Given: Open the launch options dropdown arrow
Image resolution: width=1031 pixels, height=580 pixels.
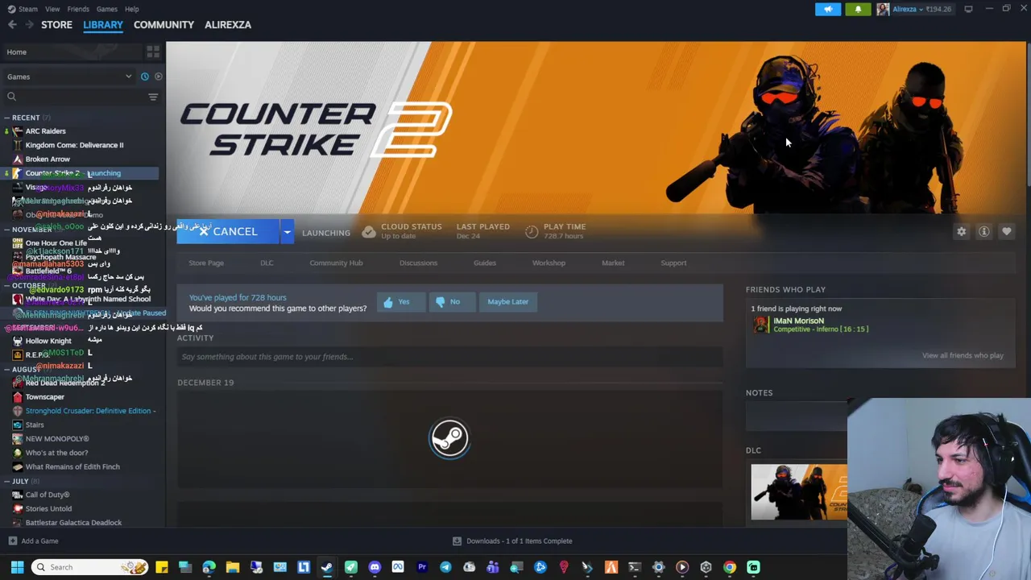Looking at the screenshot, I should 287,232.
